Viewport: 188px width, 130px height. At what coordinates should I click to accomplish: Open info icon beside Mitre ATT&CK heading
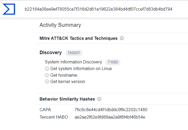(122, 38)
